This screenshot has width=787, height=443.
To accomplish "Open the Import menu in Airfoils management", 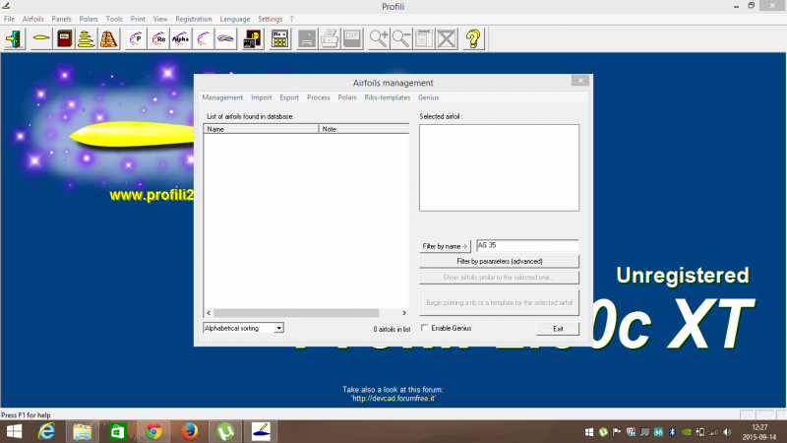I will 262,97.
